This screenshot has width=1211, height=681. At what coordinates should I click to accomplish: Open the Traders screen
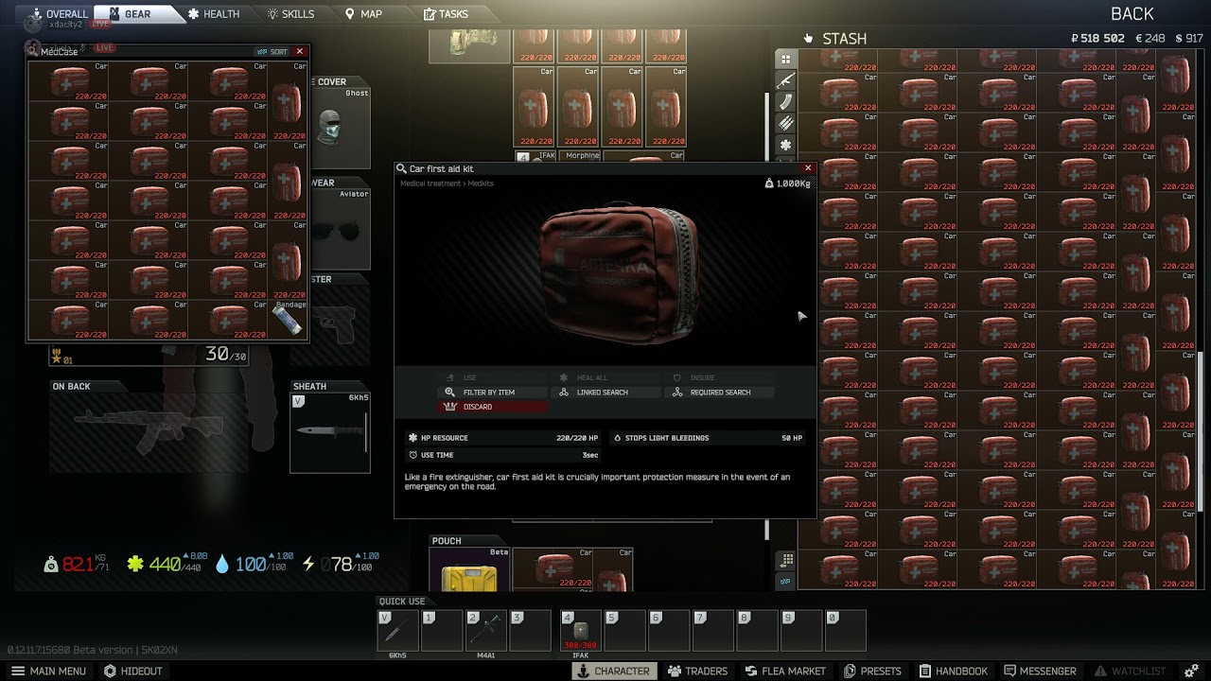(x=698, y=671)
